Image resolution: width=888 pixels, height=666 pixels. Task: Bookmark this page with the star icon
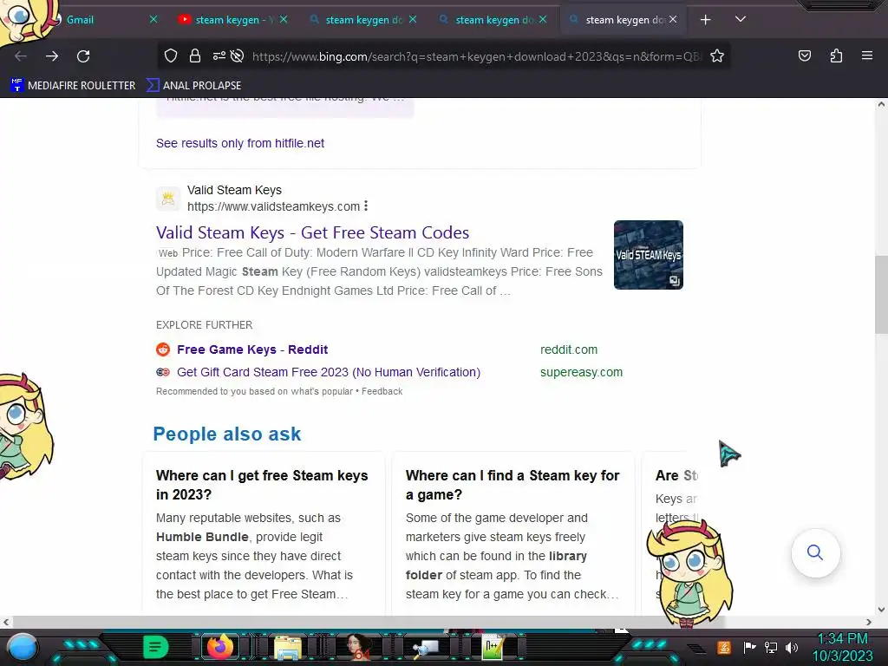717,55
